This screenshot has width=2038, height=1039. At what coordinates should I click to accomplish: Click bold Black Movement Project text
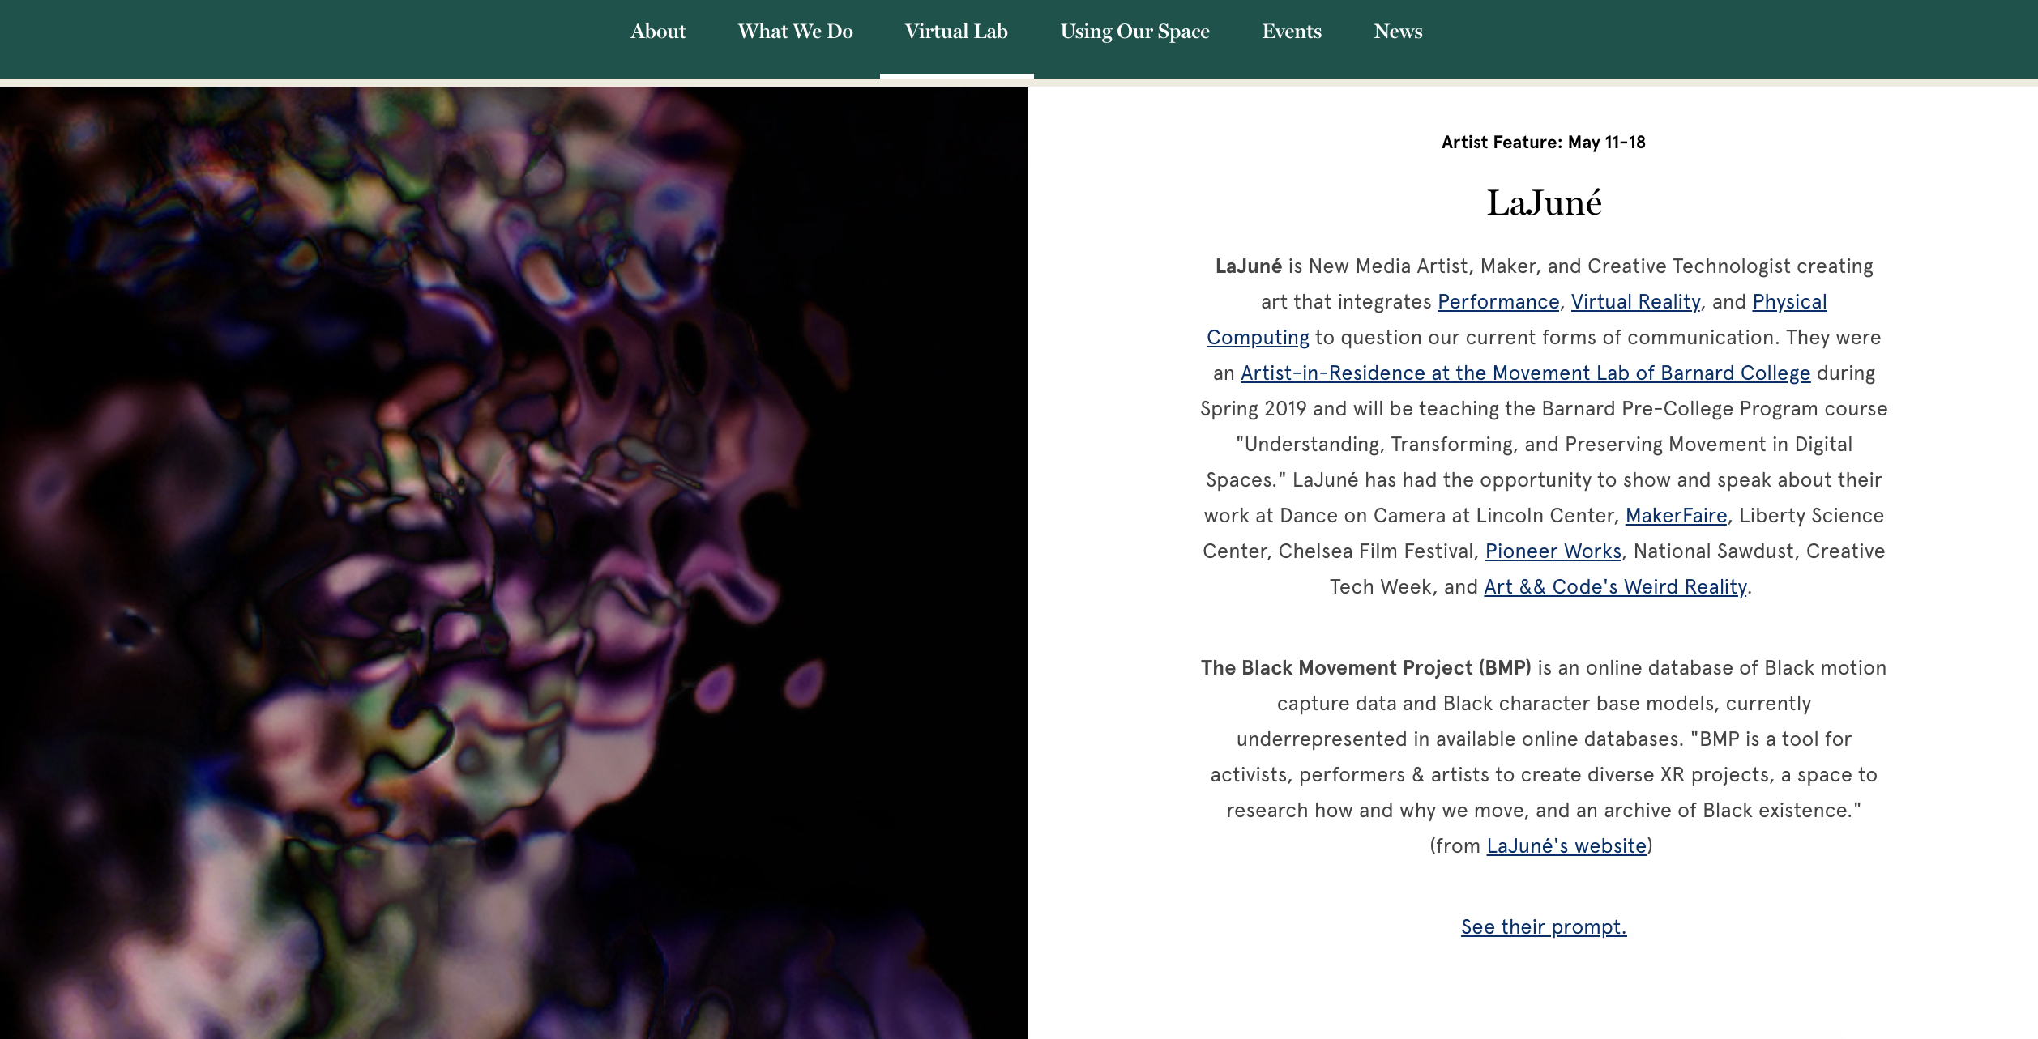click(x=1365, y=668)
